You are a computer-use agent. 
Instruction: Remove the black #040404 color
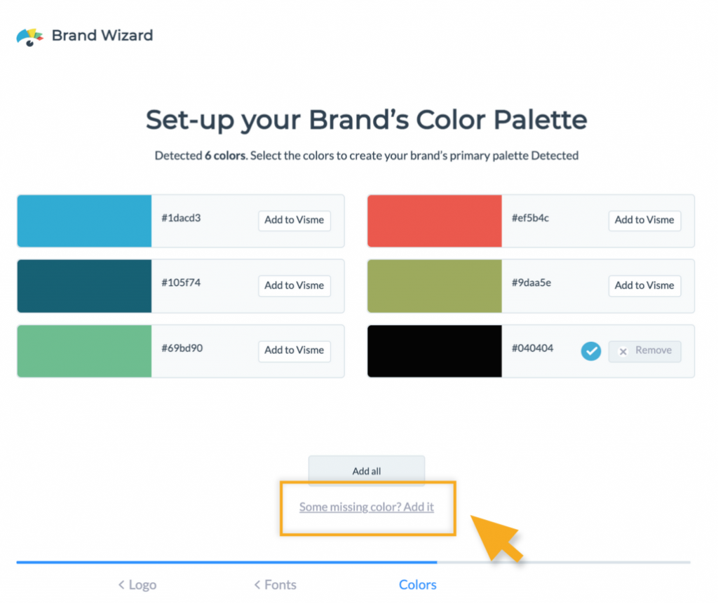click(x=644, y=351)
